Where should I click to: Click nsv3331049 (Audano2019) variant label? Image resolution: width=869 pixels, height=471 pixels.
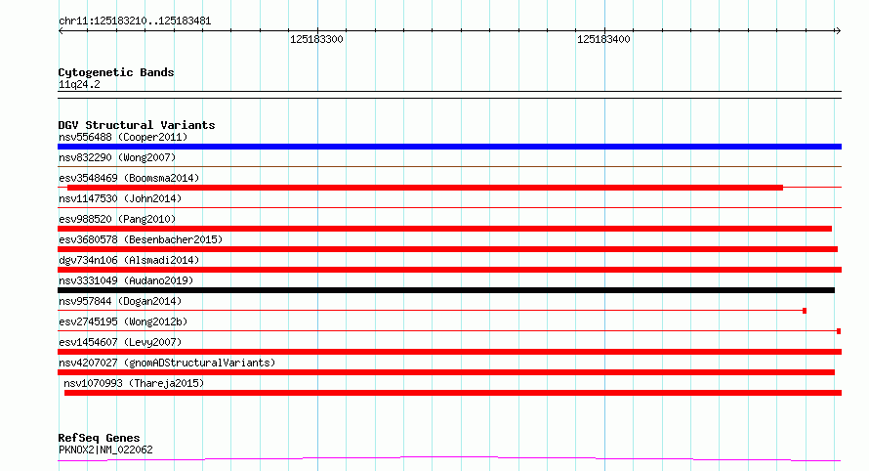[126, 280]
